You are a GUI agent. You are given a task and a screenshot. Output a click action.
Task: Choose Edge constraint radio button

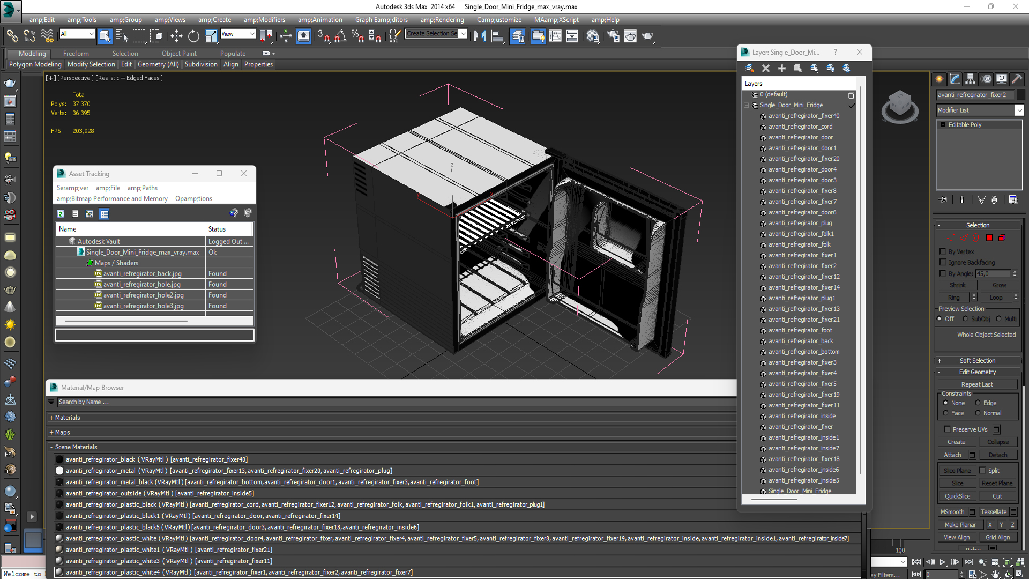(978, 403)
